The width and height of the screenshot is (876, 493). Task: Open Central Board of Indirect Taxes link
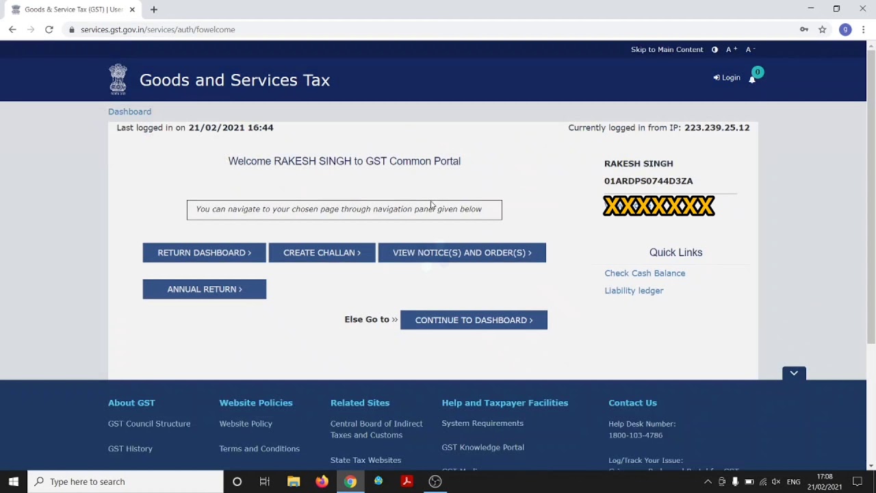376,429
